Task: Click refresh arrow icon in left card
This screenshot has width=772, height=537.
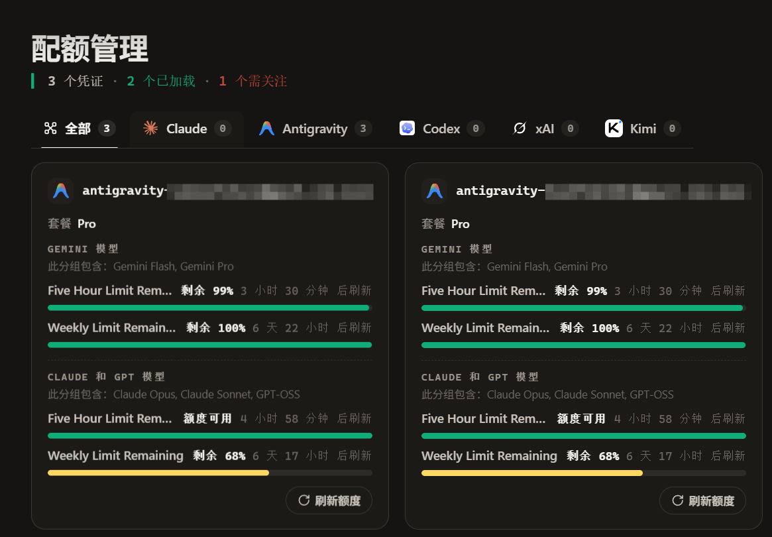Action: coord(303,501)
